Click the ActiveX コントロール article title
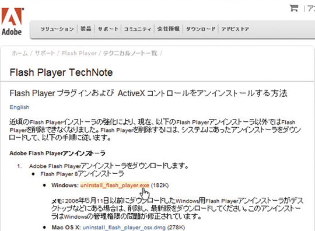Viewport: 315px width, 231px height. coord(148,93)
